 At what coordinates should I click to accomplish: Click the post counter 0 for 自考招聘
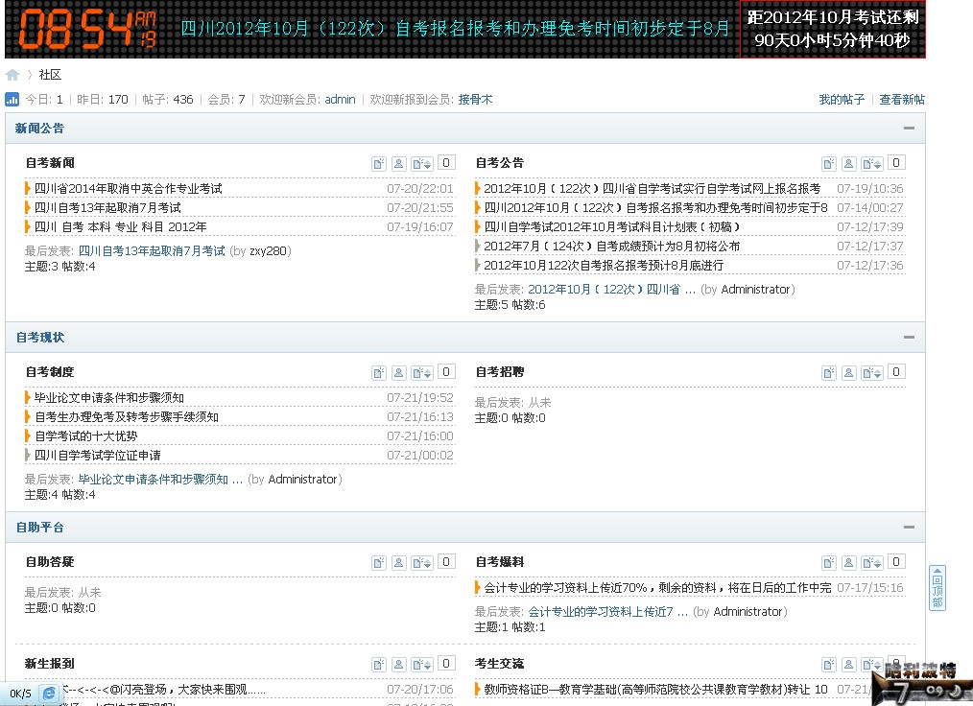(x=896, y=371)
